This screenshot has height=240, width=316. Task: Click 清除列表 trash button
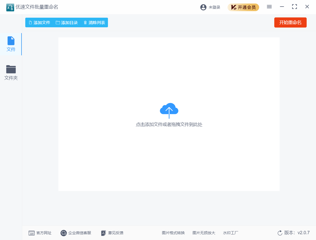tap(94, 22)
